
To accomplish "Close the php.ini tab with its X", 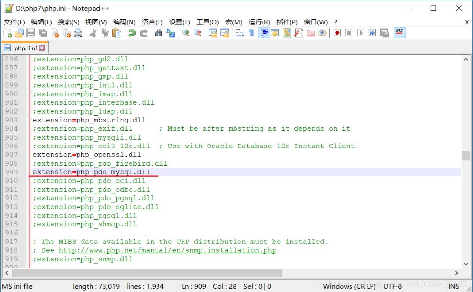I will 42,48.
